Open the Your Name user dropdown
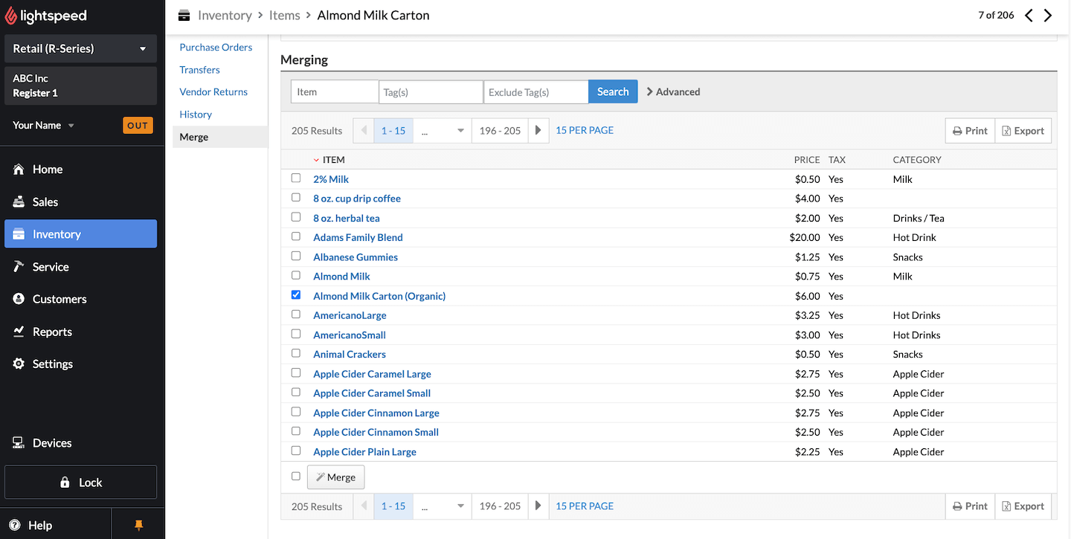 point(43,125)
